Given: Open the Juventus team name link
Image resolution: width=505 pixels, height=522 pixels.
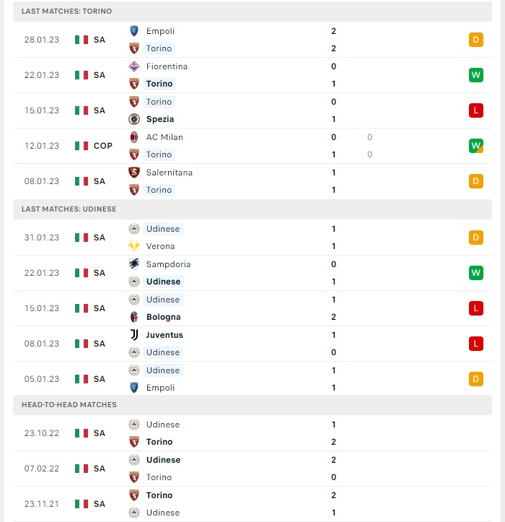Looking at the screenshot, I should pos(164,335).
